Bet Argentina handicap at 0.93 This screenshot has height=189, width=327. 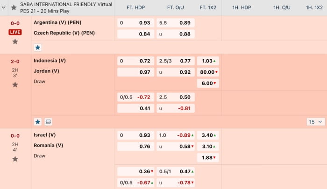coord(135,23)
